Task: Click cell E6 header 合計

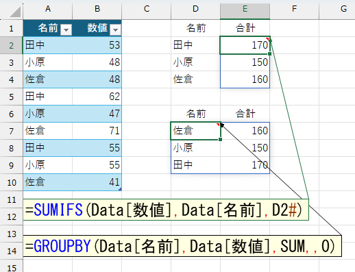Action: (x=245, y=114)
